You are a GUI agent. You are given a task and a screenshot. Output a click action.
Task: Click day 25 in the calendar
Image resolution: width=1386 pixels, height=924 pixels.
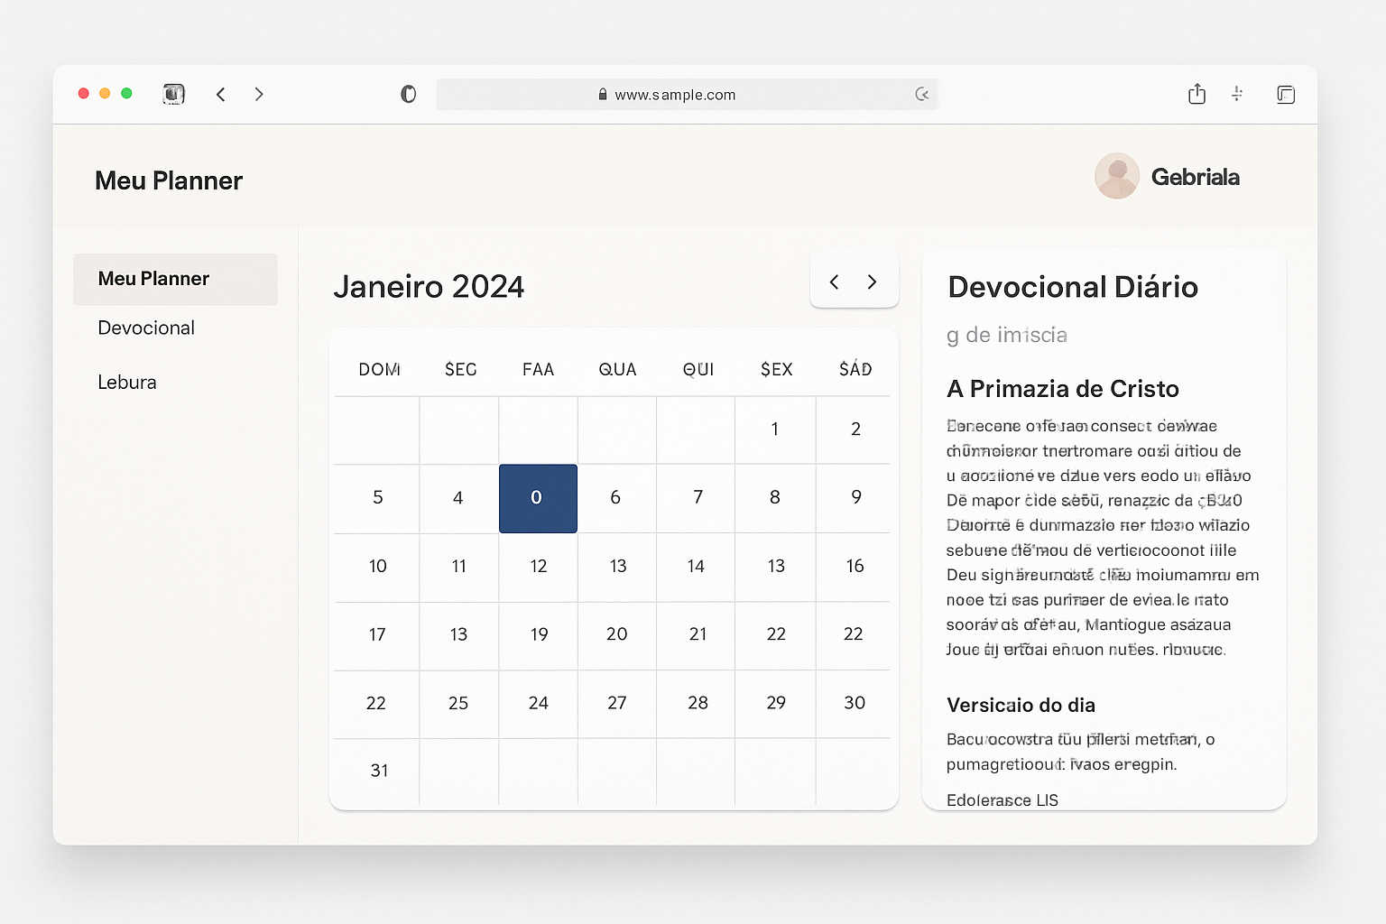(458, 704)
